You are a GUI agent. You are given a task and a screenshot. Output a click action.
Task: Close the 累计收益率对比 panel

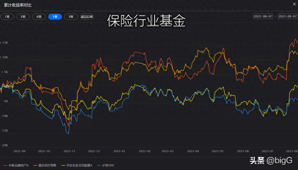pos(294,4)
